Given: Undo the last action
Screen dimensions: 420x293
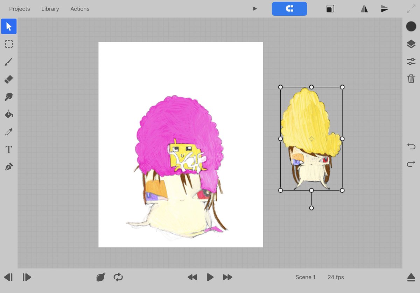Looking at the screenshot, I should pos(411,146).
